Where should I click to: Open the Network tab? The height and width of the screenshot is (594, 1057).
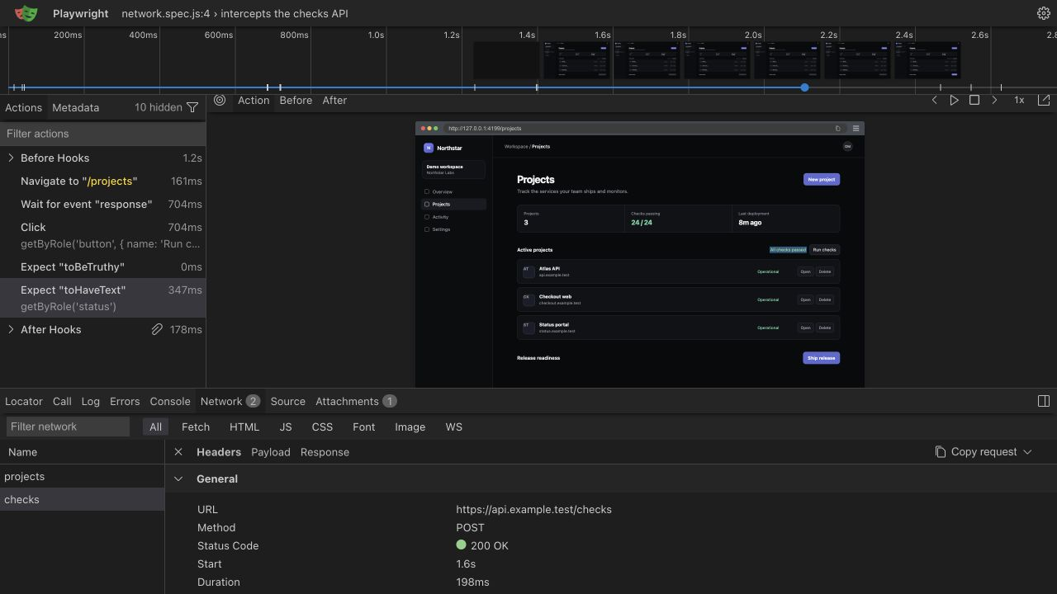pyautogui.click(x=230, y=401)
